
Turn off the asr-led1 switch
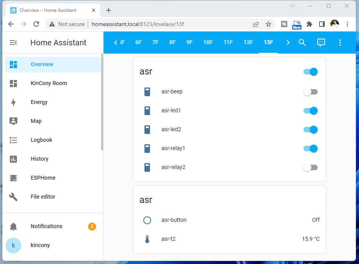coord(310,111)
